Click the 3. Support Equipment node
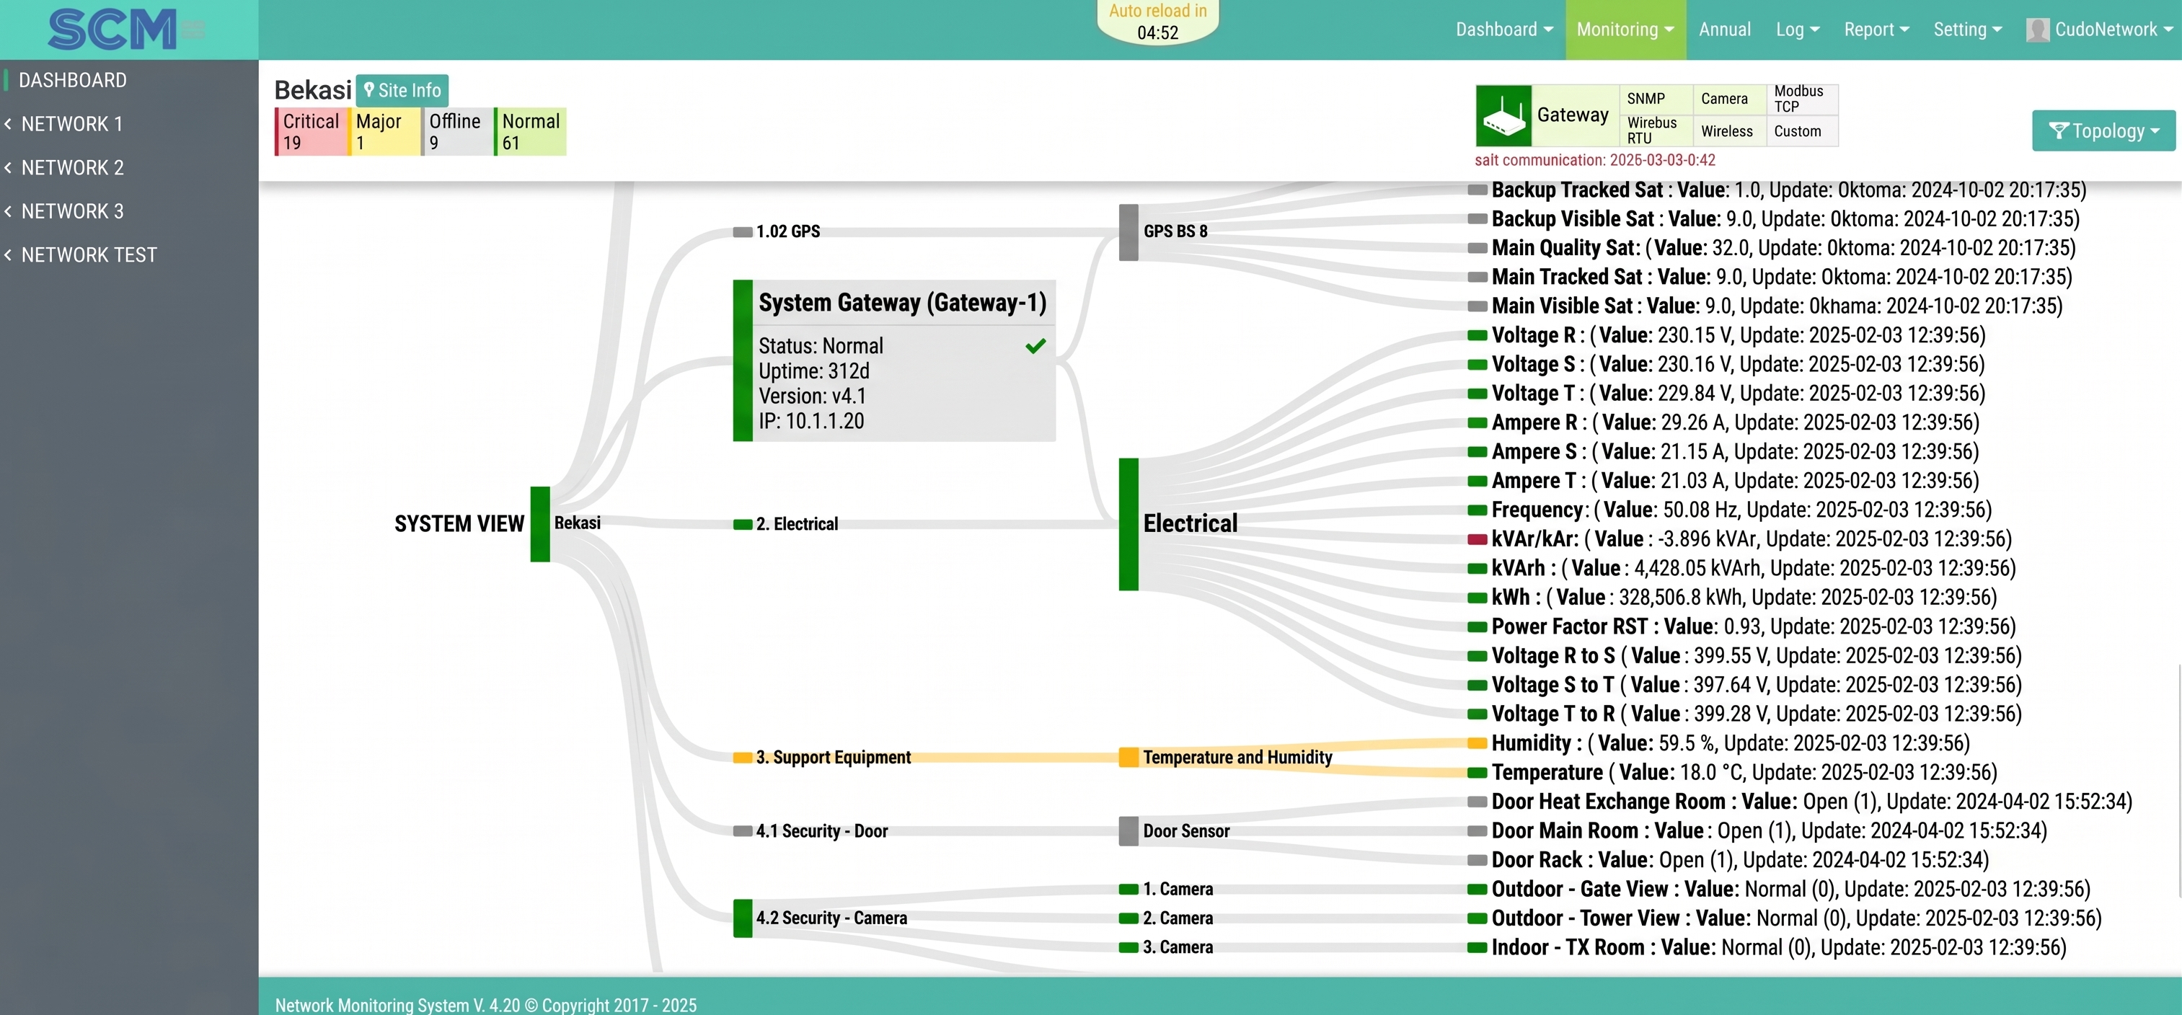Viewport: 2182px width, 1015px height. pos(821,757)
